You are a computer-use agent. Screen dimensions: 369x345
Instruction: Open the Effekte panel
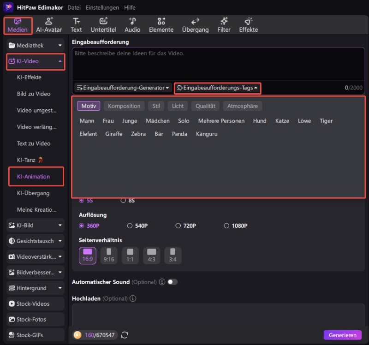[248, 25]
